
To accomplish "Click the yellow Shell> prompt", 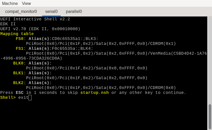I will 8,98.
